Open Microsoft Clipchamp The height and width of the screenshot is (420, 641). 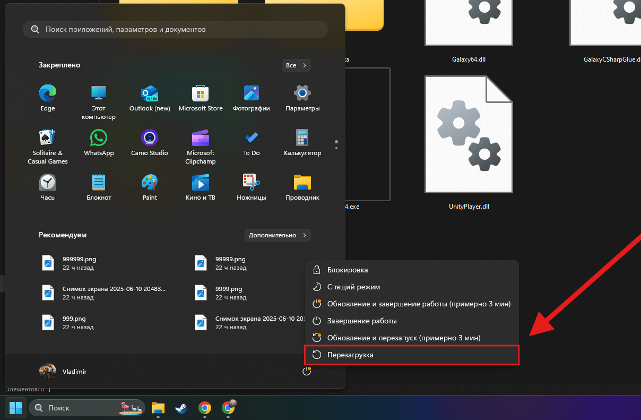(x=201, y=146)
